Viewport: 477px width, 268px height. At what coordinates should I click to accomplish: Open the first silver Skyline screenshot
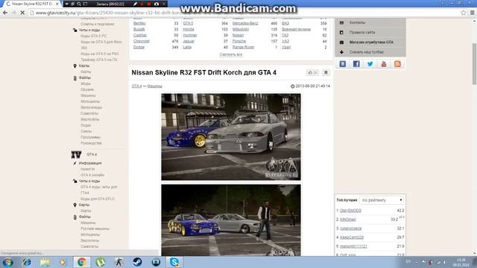point(231,137)
